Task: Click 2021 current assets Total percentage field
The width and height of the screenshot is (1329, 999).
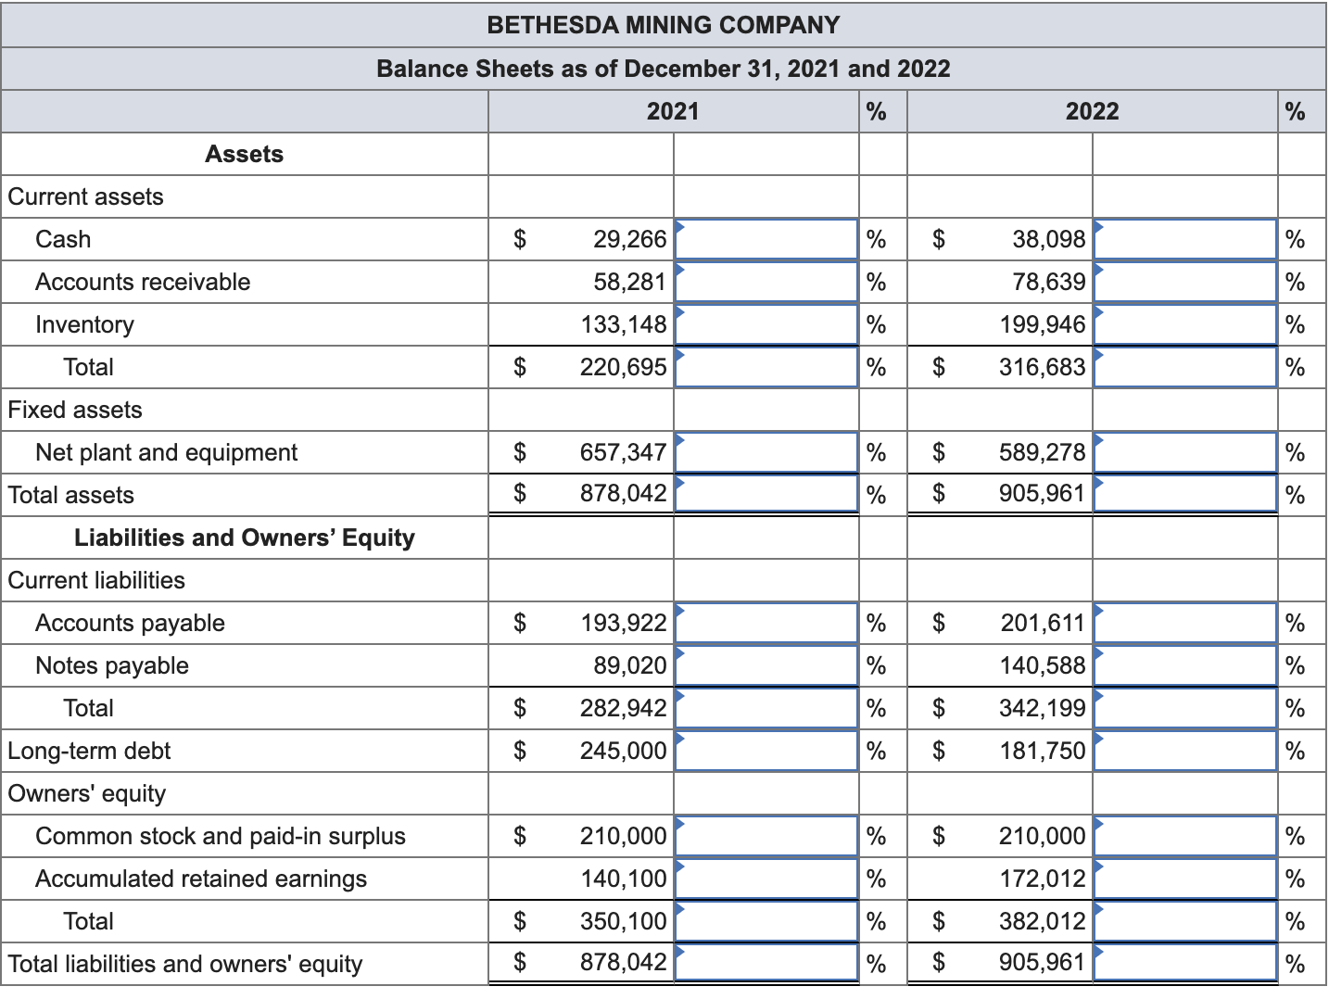Action: tap(766, 367)
